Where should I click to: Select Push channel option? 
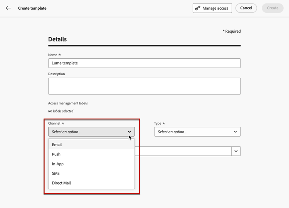(x=56, y=154)
